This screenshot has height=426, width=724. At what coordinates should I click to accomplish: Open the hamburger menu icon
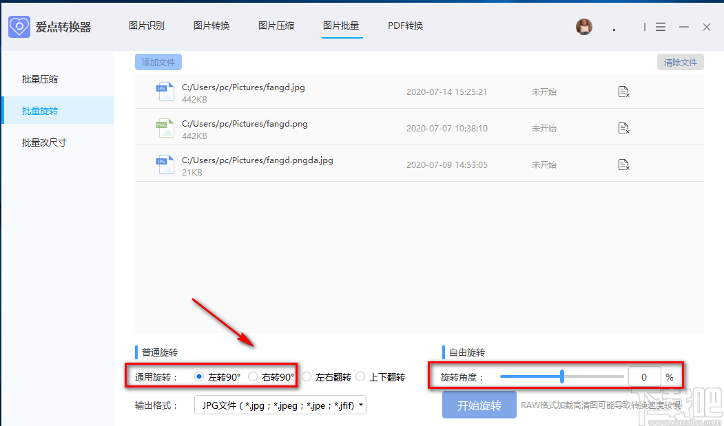(x=661, y=27)
